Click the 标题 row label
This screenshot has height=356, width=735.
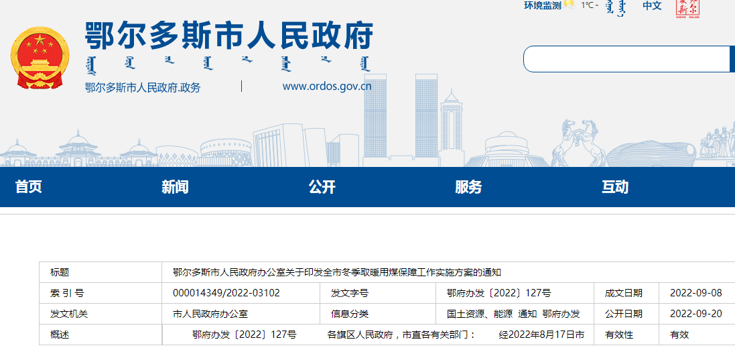60,272
